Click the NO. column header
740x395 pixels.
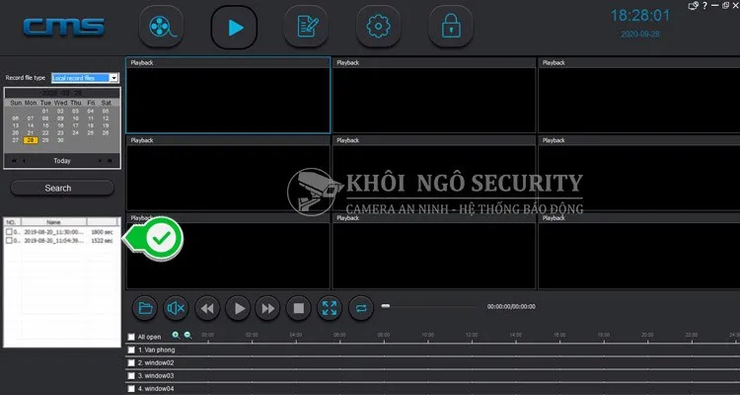[x=12, y=222]
